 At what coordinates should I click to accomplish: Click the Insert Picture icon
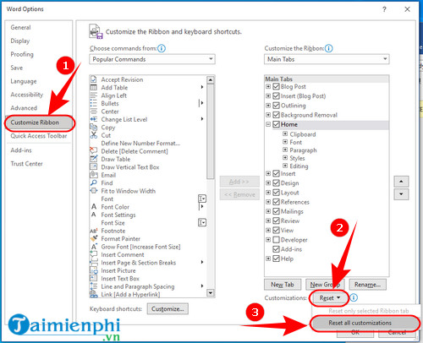[93, 270]
